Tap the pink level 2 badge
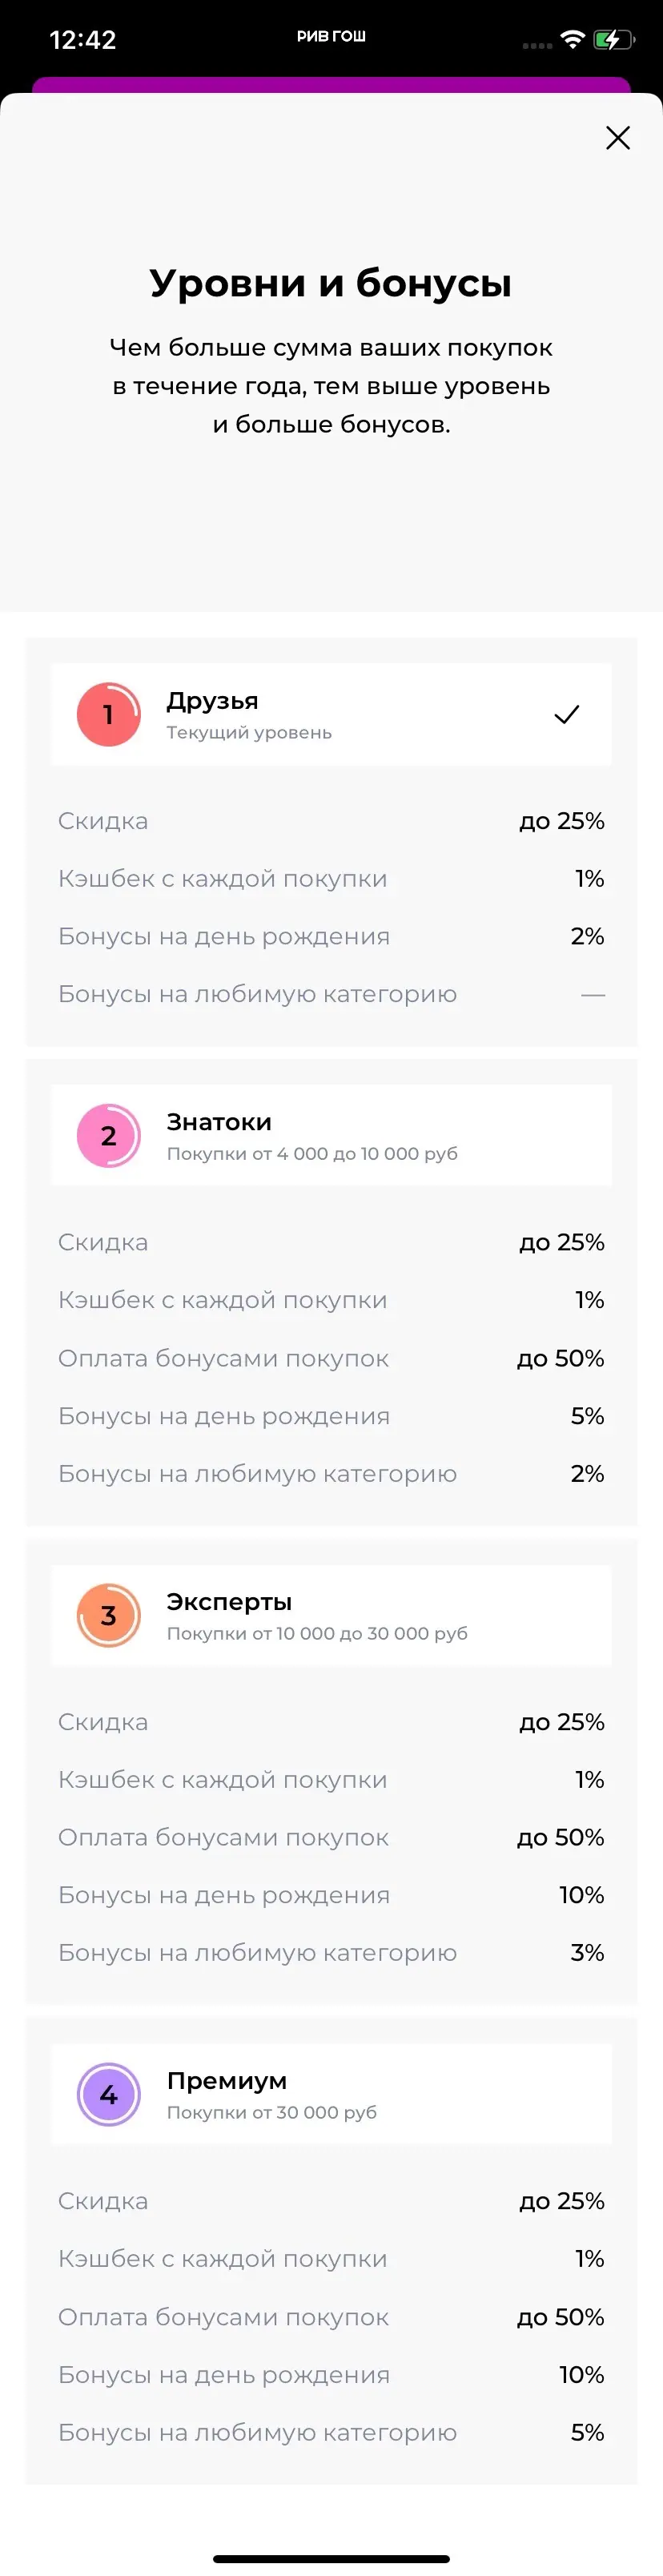This screenshot has height=2576, width=663. (x=109, y=1135)
